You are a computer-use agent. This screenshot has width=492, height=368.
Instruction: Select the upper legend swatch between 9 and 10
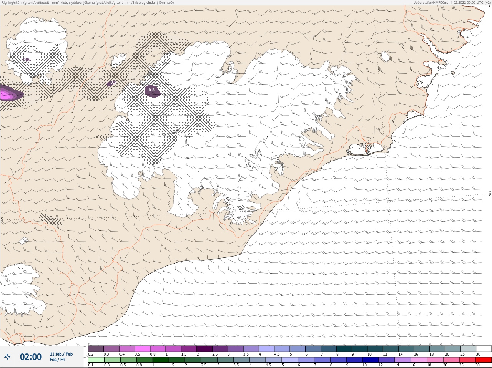[x=360, y=349]
